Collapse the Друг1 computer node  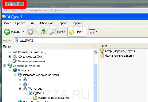[x=25, y=93]
